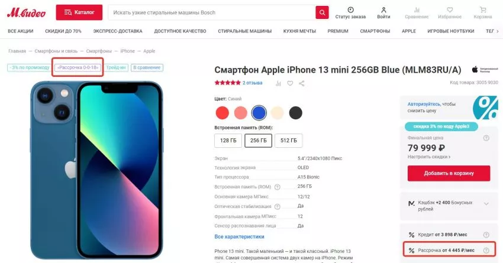Select the 128 ГБ memory option
Viewport: 503px width, 263px height.
228,141
